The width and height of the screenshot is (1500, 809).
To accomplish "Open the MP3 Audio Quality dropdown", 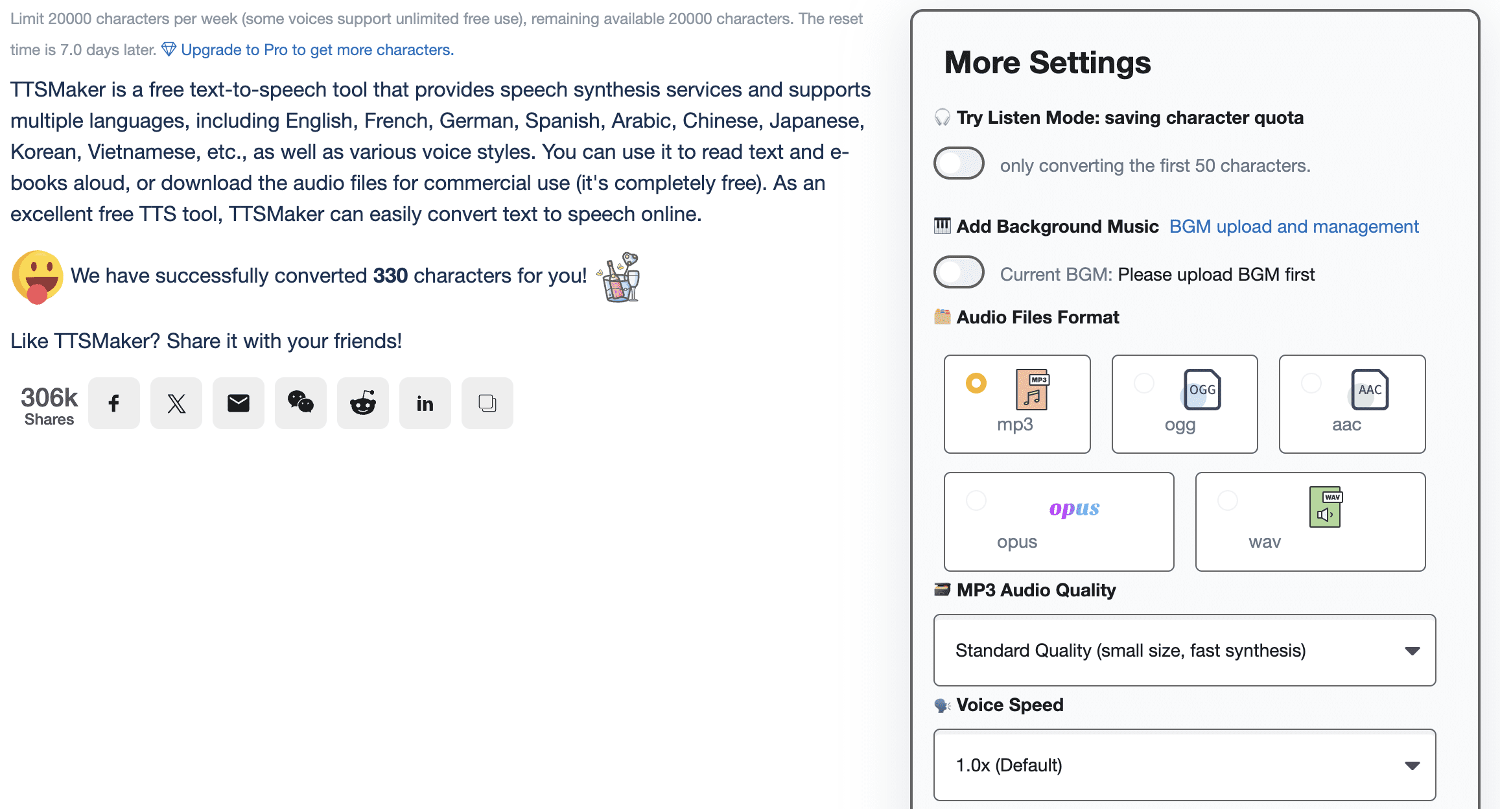I will 1184,650.
